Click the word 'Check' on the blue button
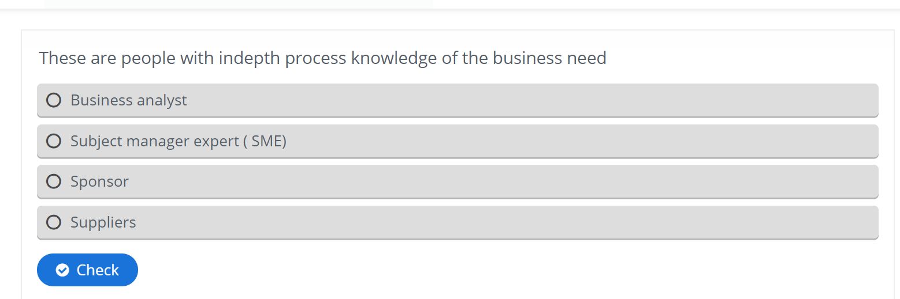 point(98,270)
